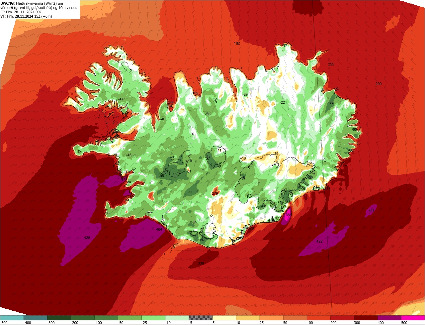Viewport: 425px width, 325px height.
Task: Click the 189 value on the north coast
Action: tap(196, 93)
